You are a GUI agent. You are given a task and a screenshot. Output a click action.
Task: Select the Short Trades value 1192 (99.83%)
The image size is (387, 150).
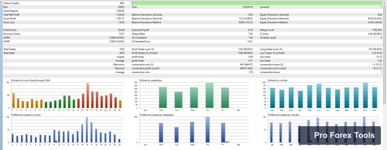click(x=246, y=49)
